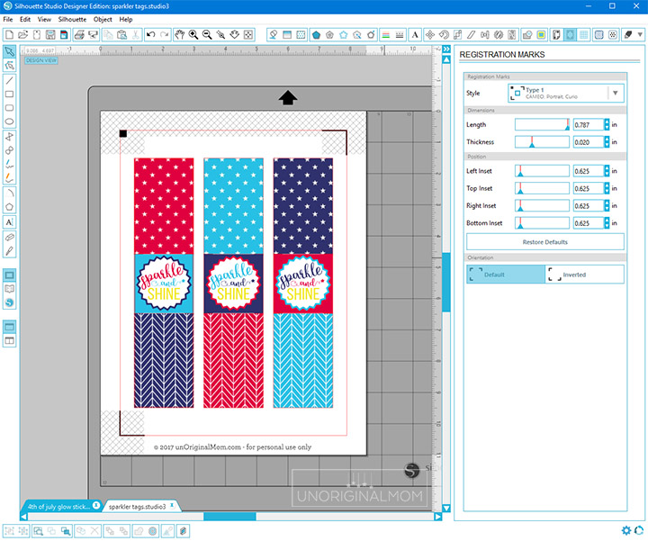Open a file with the folder icon

tap(22, 35)
